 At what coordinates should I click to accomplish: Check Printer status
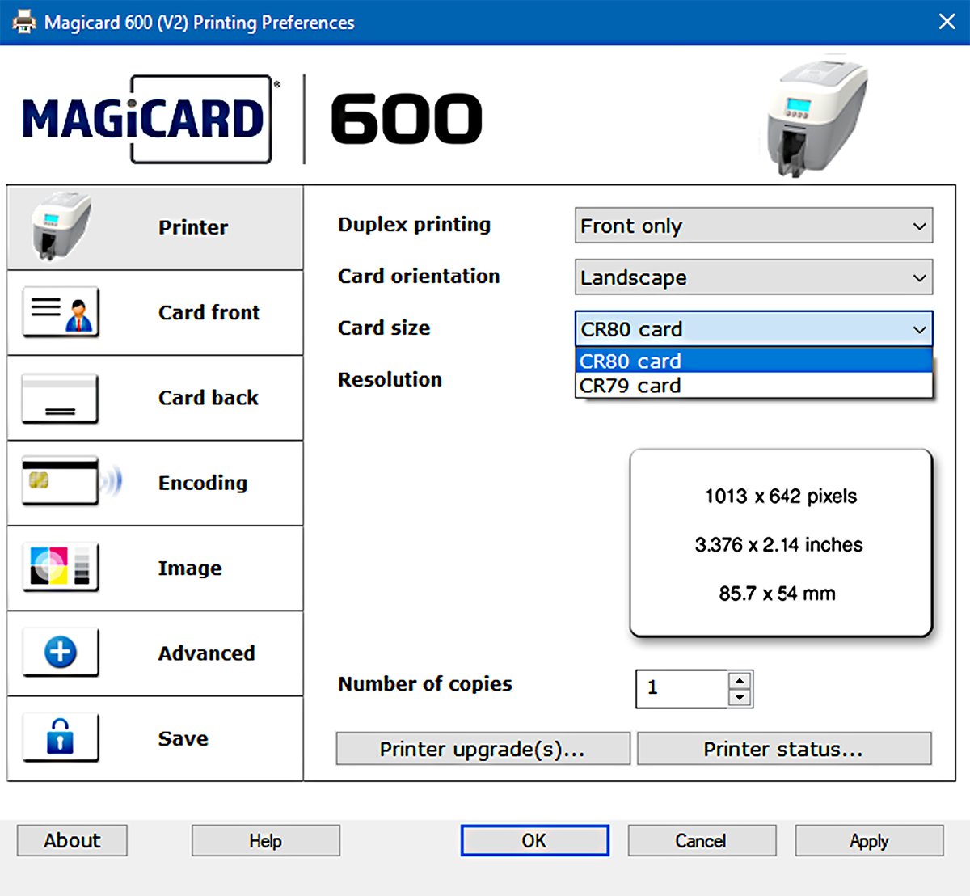click(x=784, y=749)
